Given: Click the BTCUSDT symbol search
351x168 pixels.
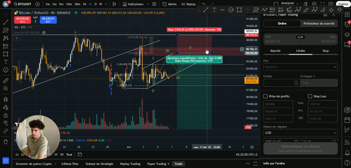Looking at the screenshot, I should (x=23, y=4).
